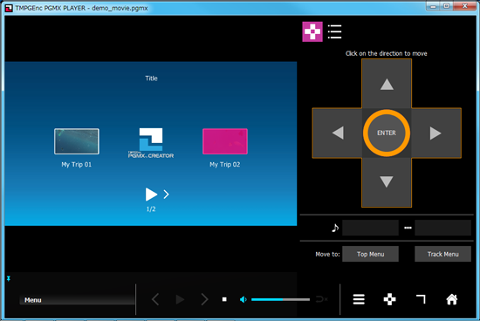Open the subtitle field beside the dots icon
Viewport: 480px width, 321px height.
click(442, 228)
